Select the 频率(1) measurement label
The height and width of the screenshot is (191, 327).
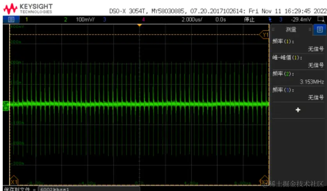[x=283, y=41]
